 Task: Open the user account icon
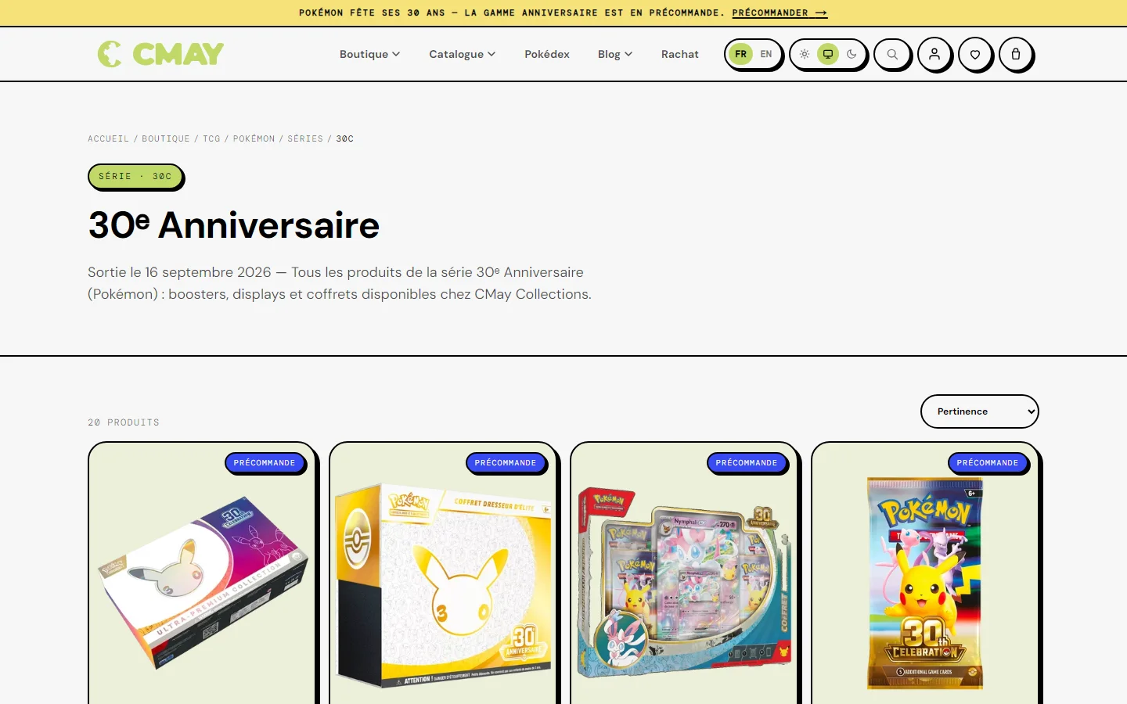[x=934, y=55]
